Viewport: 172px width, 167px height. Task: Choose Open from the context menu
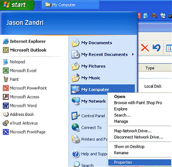120,97
